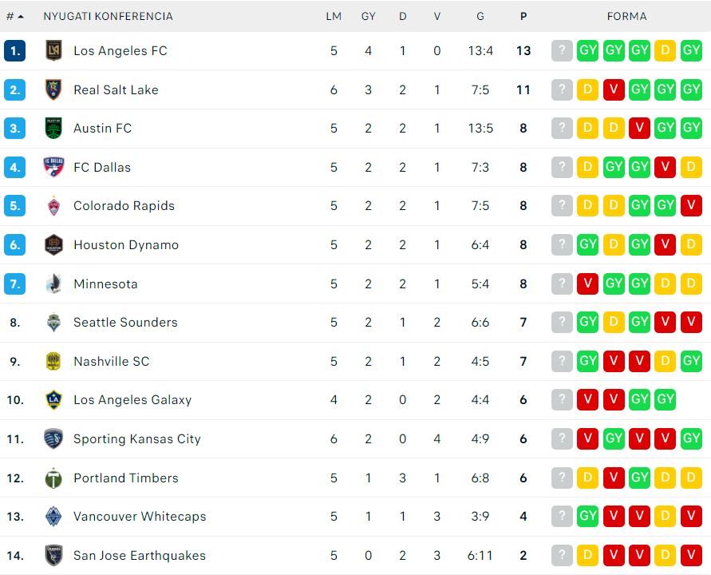Click the Seattle Sounders crest icon
Screen dimensions: 711x575
pyautogui.click(x=53, y=323)
